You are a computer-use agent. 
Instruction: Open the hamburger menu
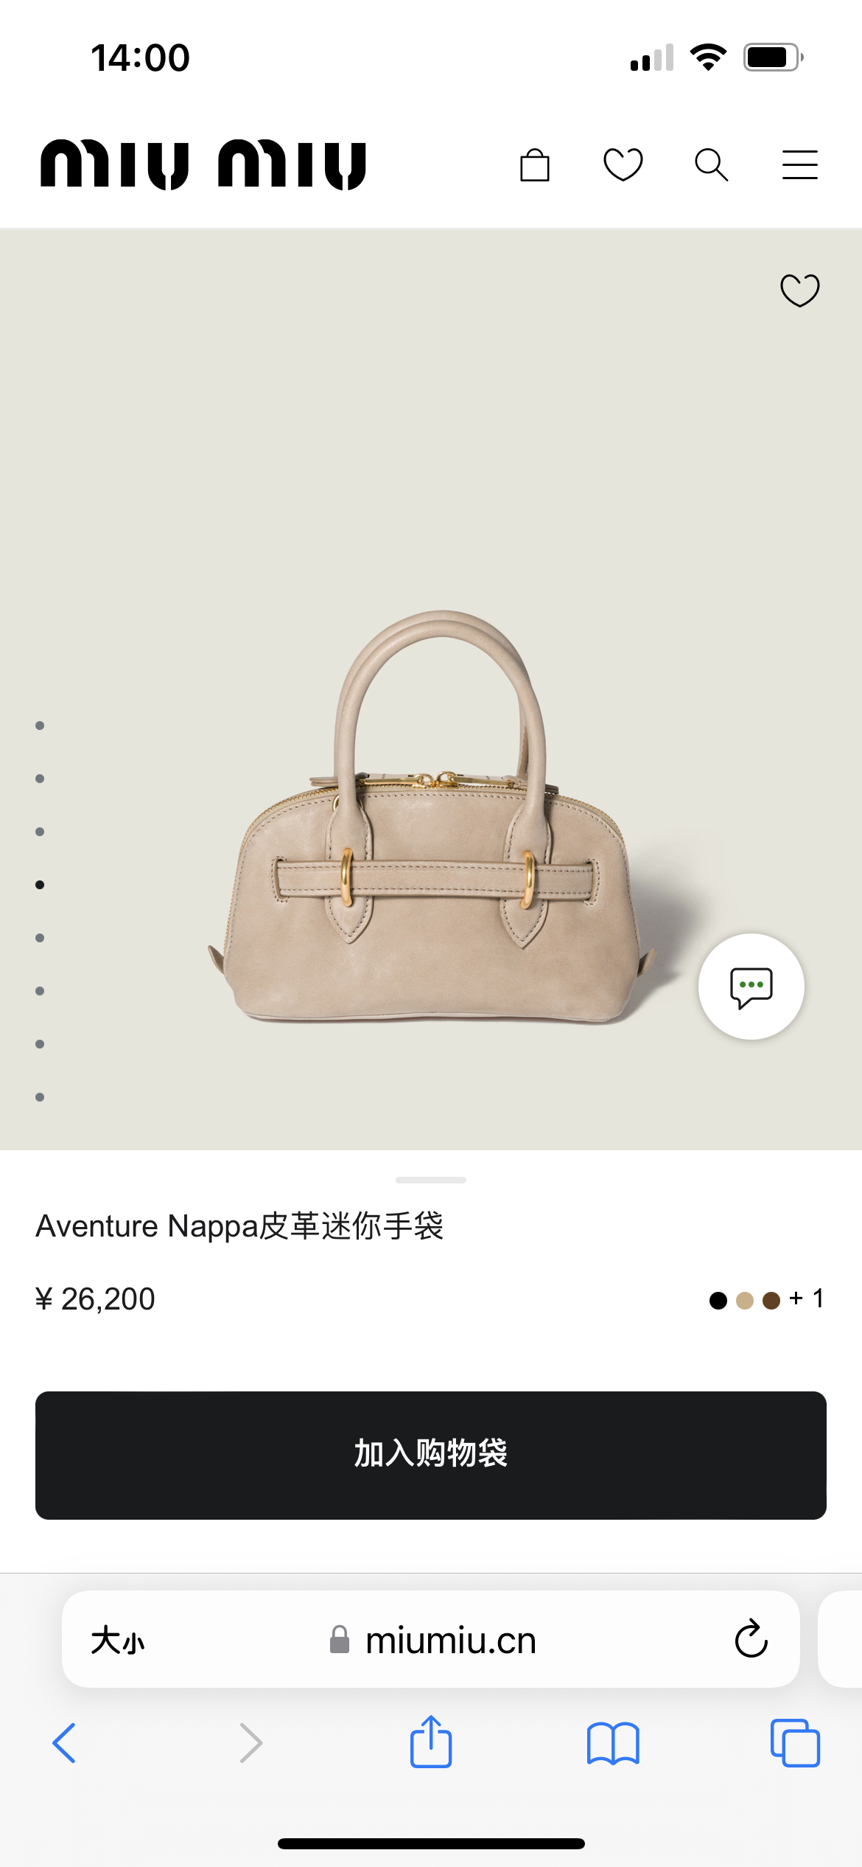click(x=800, y=164)
